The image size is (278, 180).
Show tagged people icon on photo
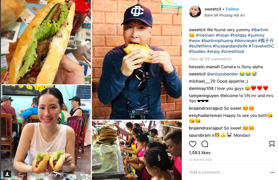pyautogui.click(x=7, y=174)
